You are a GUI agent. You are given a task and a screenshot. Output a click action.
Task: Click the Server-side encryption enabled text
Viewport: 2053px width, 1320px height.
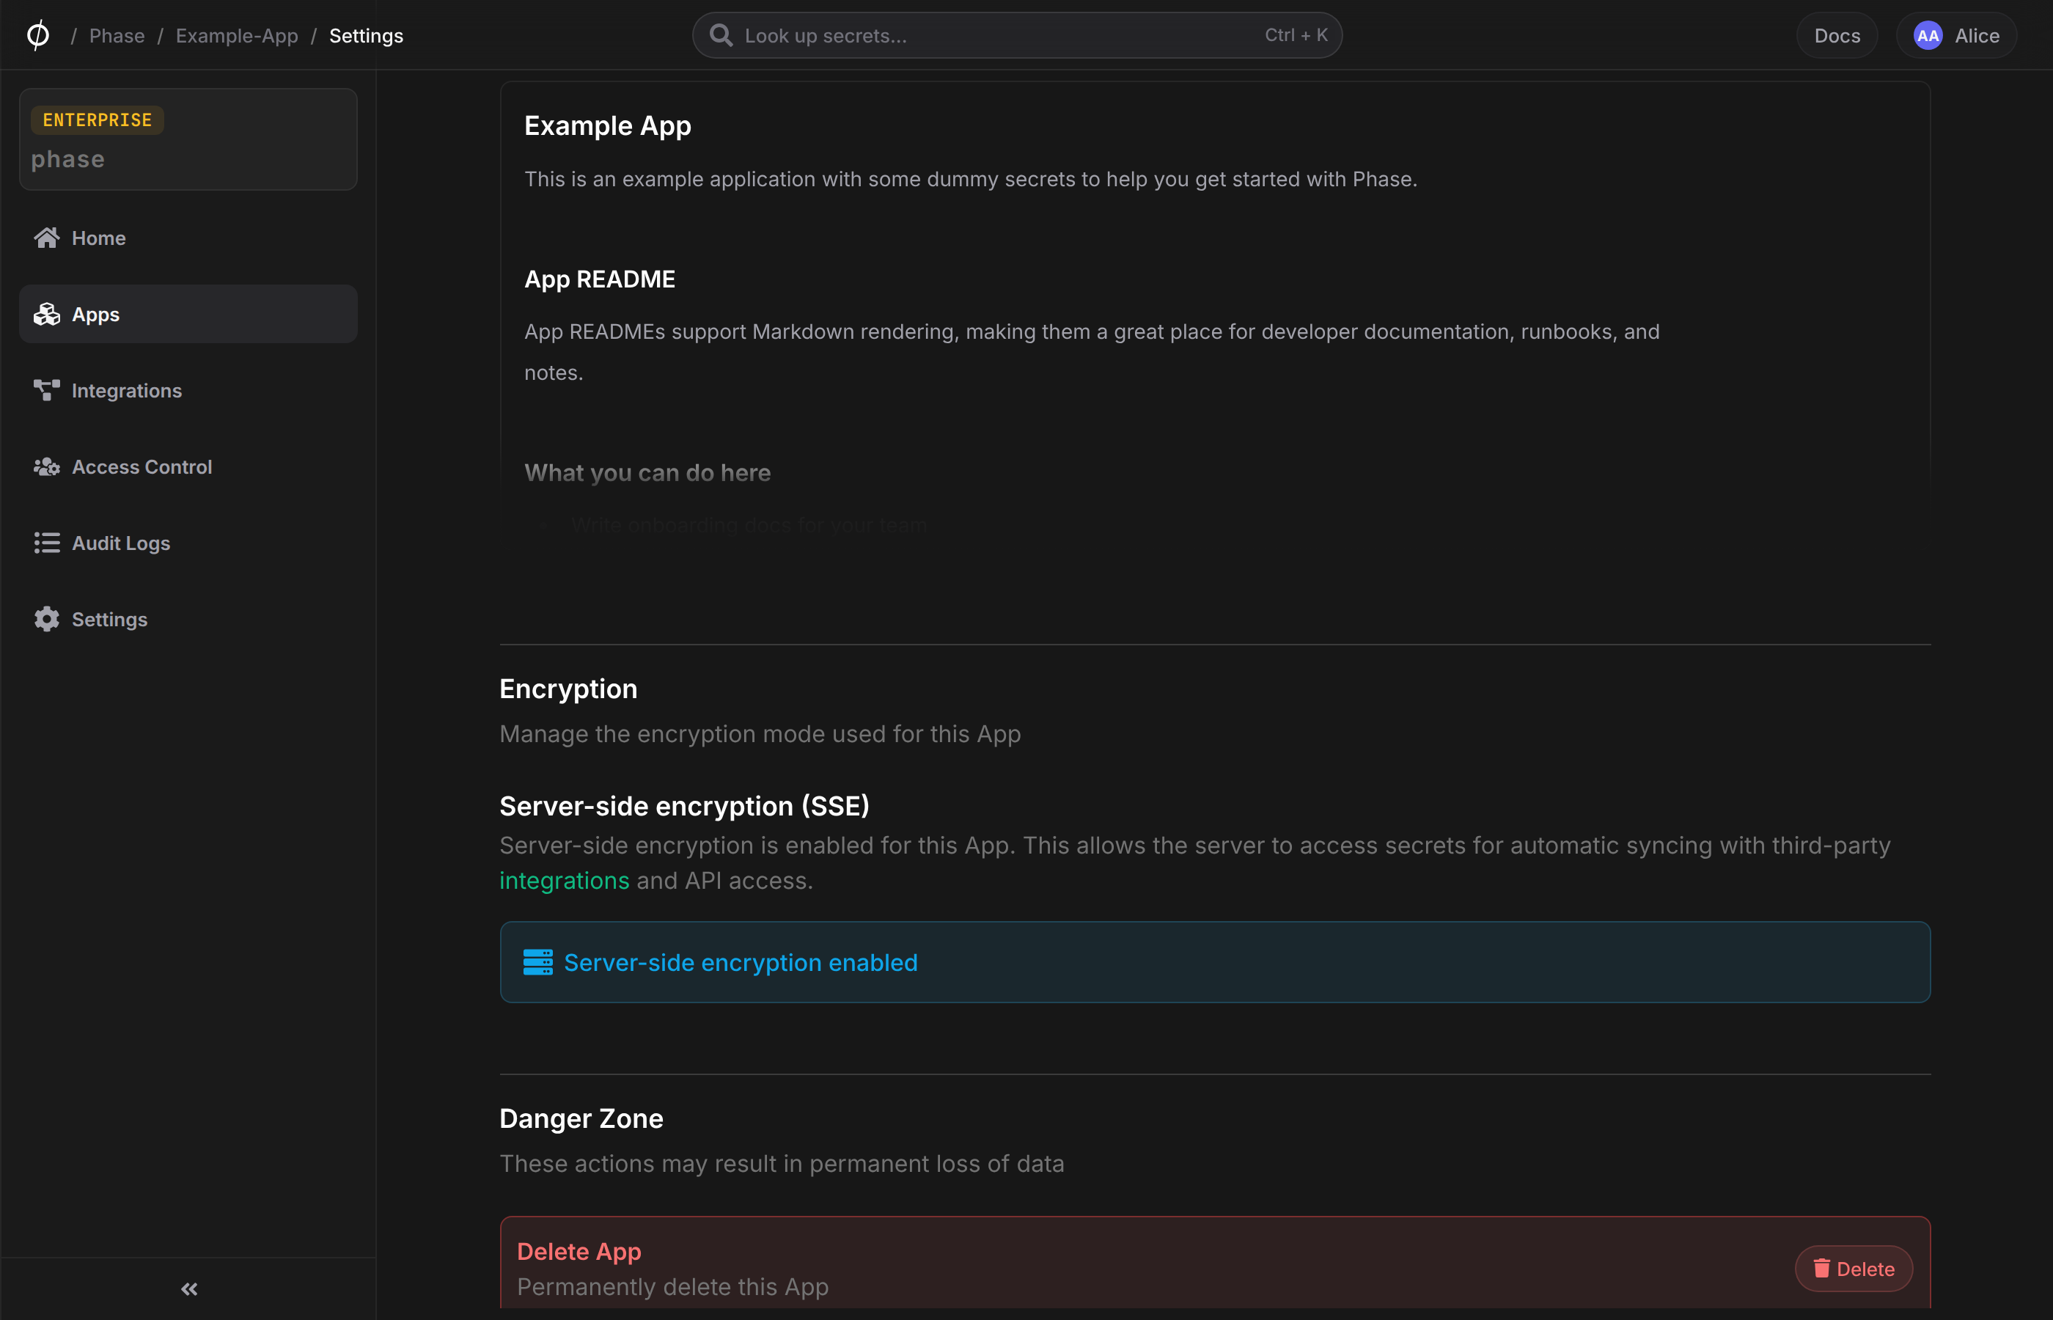(x=741, y=961)
